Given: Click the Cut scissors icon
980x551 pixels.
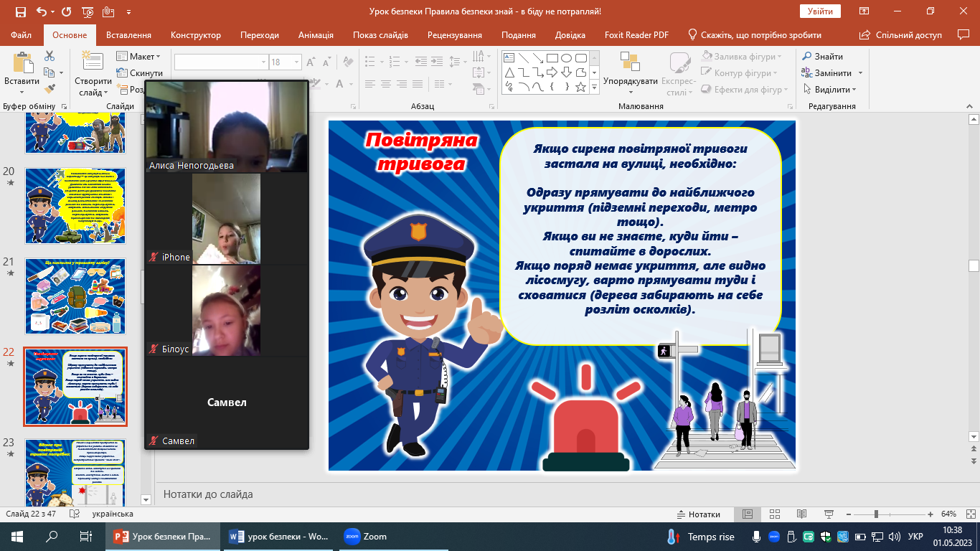Looking at the screenshot, I should (50, 56).
